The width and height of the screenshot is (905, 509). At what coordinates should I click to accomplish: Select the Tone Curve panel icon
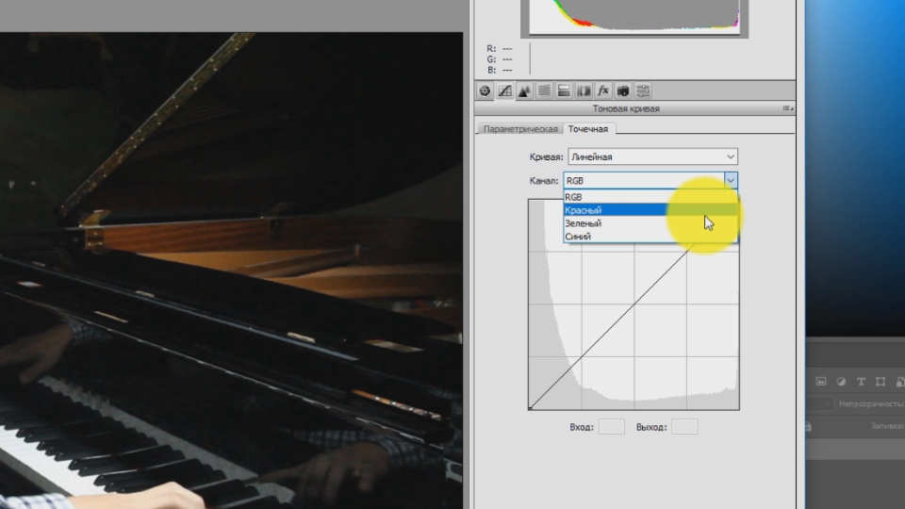(505, 90)
